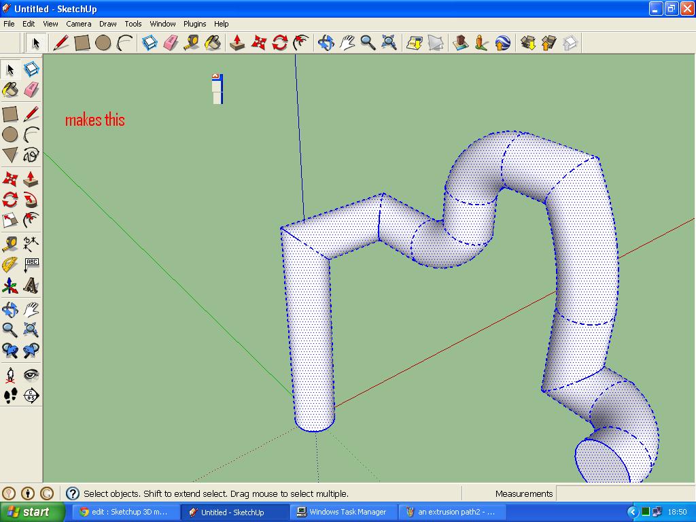Click the question mark help button in status bar
This screenshot has width=696, height=522.
72,493
